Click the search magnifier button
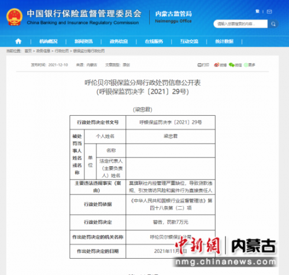 point(273,24)
